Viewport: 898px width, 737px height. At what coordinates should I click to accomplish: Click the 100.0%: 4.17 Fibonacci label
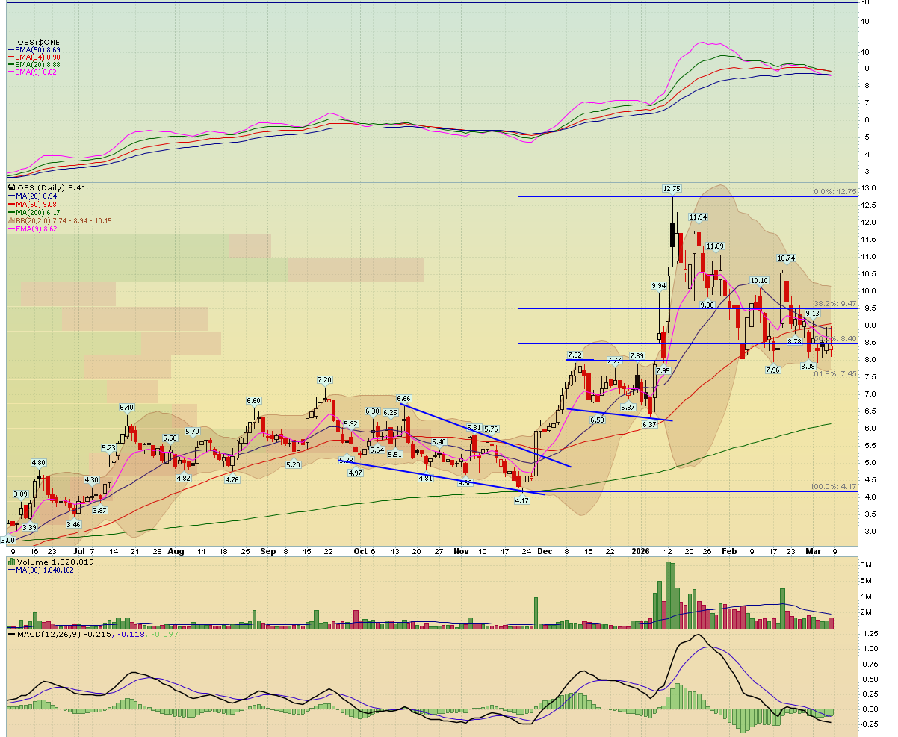[x=833, y=487]
